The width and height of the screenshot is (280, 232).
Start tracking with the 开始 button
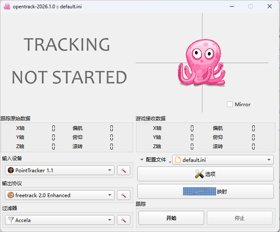[171, 218]
